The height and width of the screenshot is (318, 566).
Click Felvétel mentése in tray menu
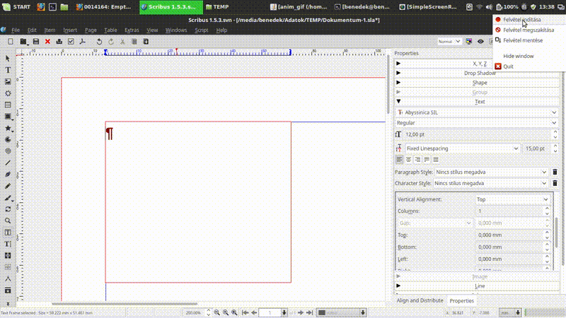523,40
